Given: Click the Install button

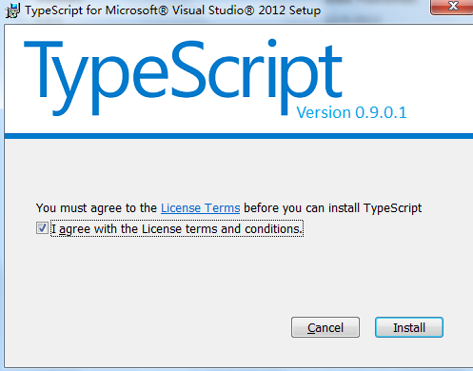Looking at the screenshot, I should click(x=409, y=327).
